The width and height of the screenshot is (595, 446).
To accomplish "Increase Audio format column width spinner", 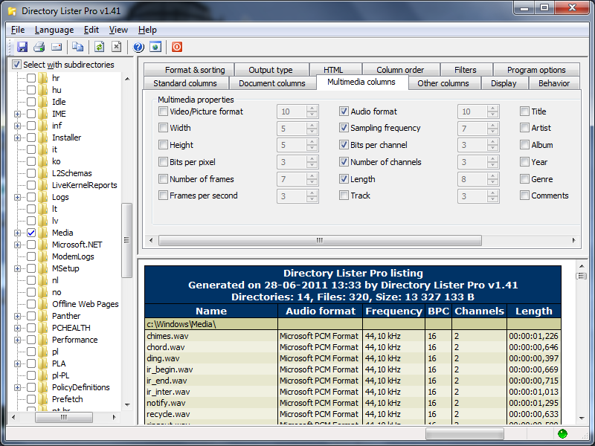I will click(x=492, y=109).
